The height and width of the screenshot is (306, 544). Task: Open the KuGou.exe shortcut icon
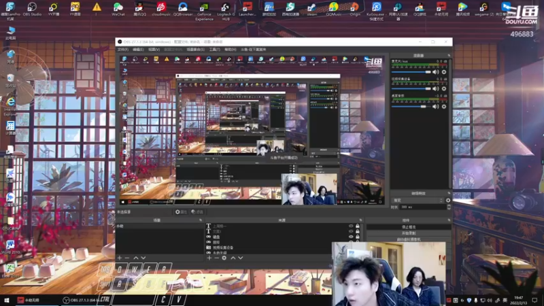pyautogui.click(x=377, y=11)
